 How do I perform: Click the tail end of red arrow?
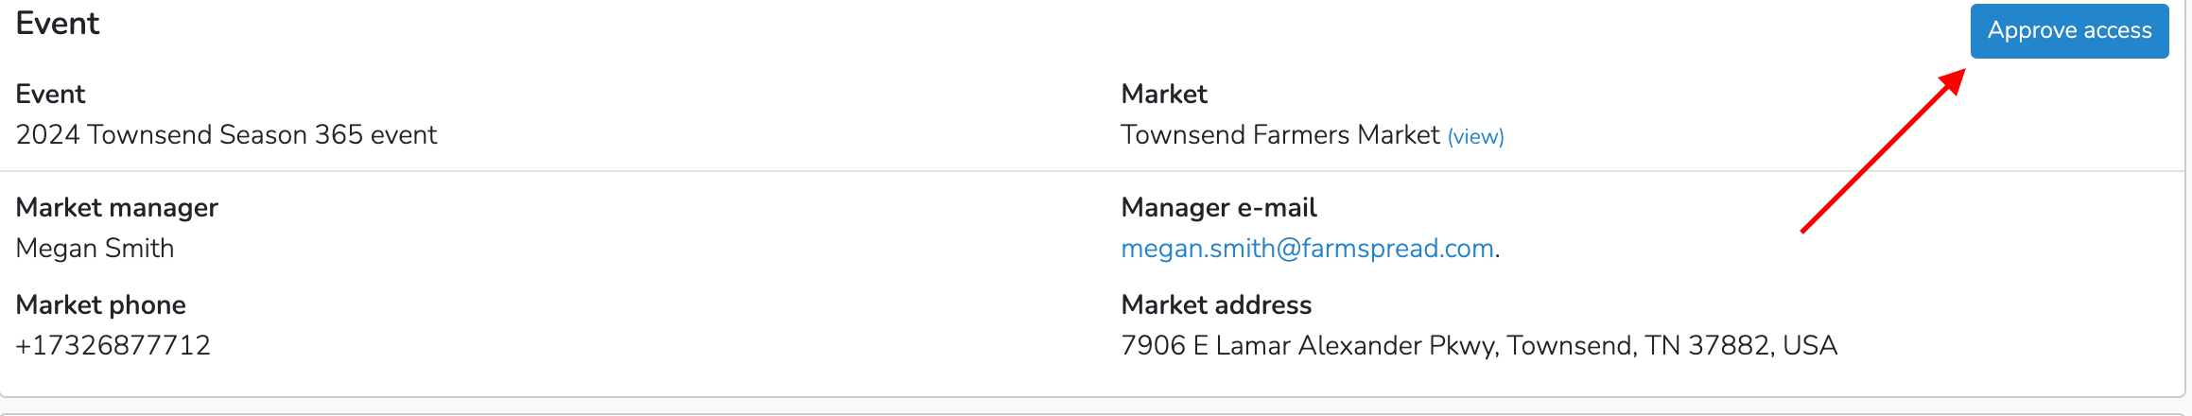[1804, 230]
